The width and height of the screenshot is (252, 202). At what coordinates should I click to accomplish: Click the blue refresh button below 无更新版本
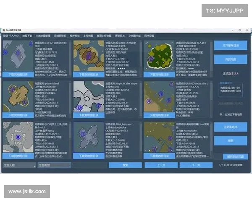231,141
